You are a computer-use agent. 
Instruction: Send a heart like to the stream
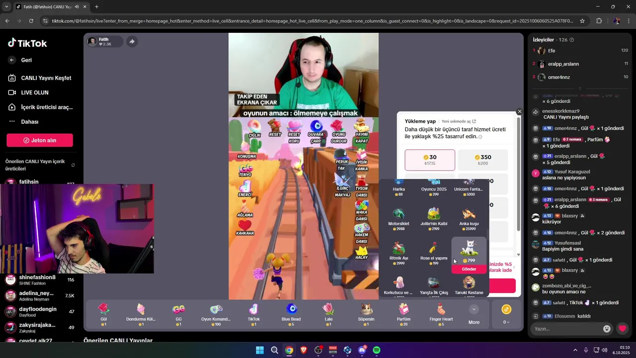coord(622,329)
